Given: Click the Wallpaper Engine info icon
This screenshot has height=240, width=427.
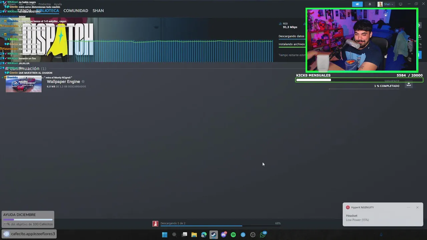Looking at the screenshot, I should tap(83, 82).
